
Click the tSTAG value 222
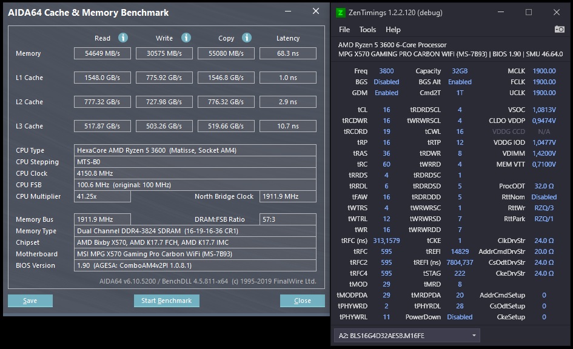tap(460, 273)
